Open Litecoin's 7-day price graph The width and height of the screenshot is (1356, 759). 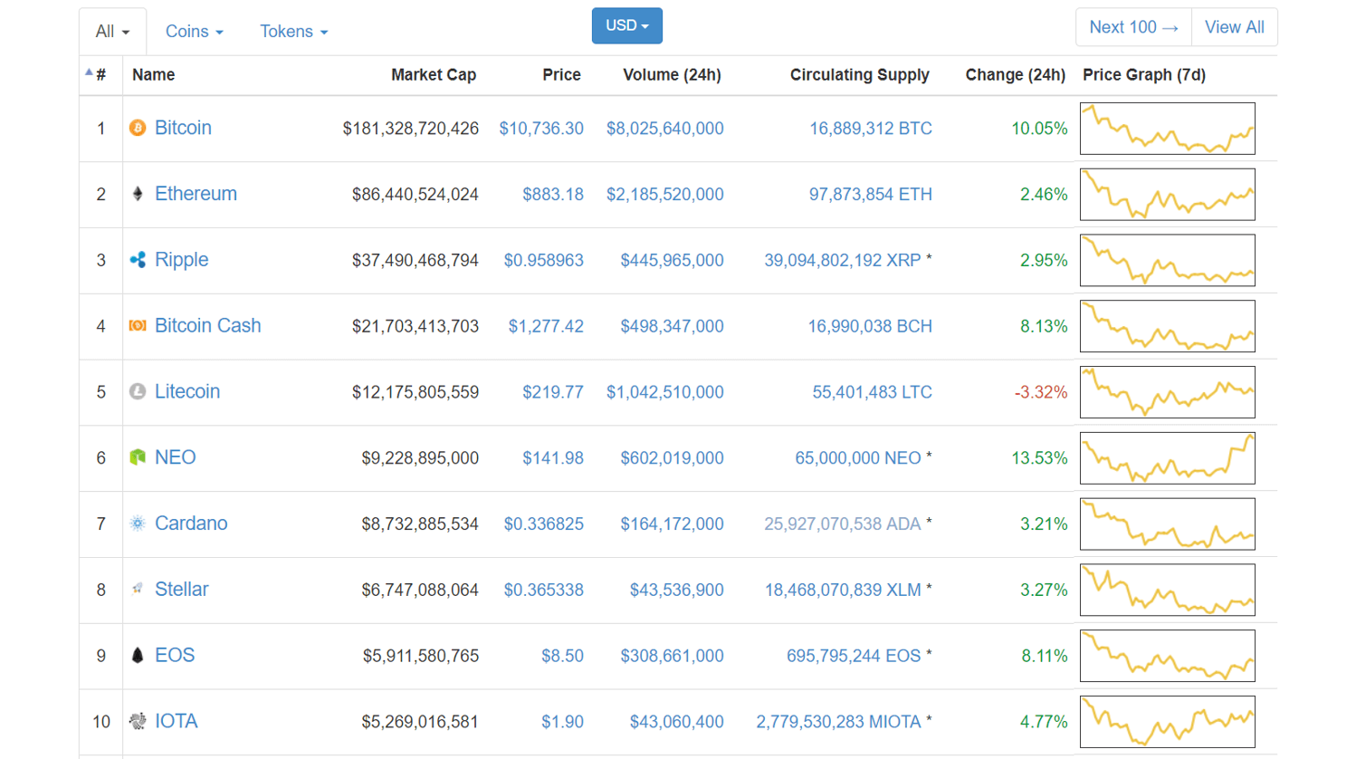(x=1168, y=392)
